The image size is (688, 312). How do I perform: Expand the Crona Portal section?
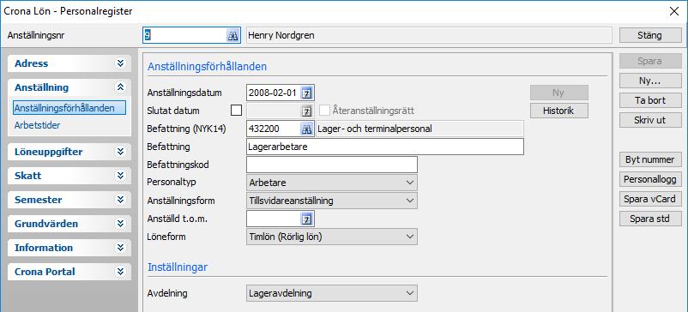pyautogui.click(x=120, y=272)
